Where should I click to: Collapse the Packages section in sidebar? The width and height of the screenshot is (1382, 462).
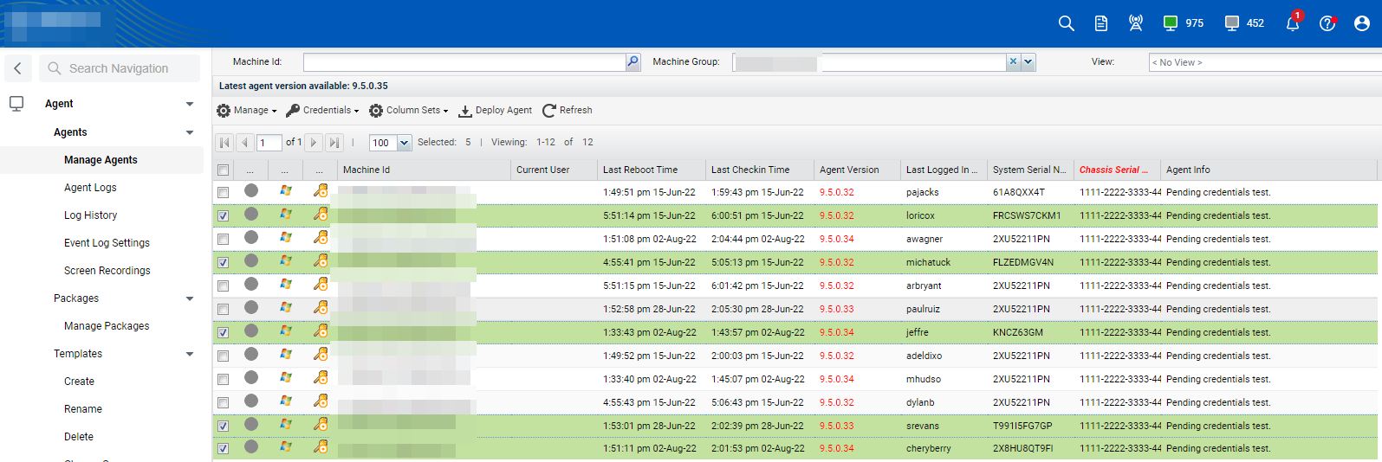coord(190,298)
